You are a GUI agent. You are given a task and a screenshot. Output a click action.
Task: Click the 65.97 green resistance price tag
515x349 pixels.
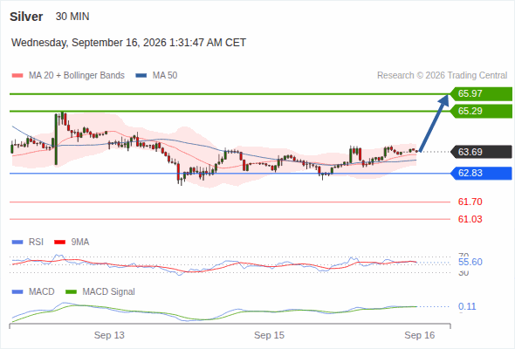click(x=481, y=93)
